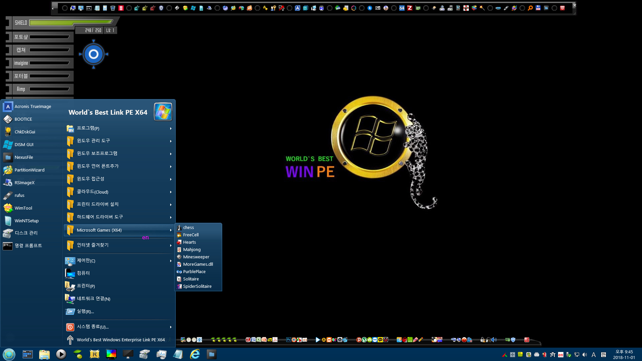Click the Microsoft Games (X64) menu entry
This screenshot has height=361, width=642.
119,230
